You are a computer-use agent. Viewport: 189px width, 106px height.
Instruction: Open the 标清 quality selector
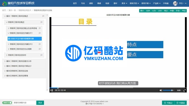coord(179,90)
